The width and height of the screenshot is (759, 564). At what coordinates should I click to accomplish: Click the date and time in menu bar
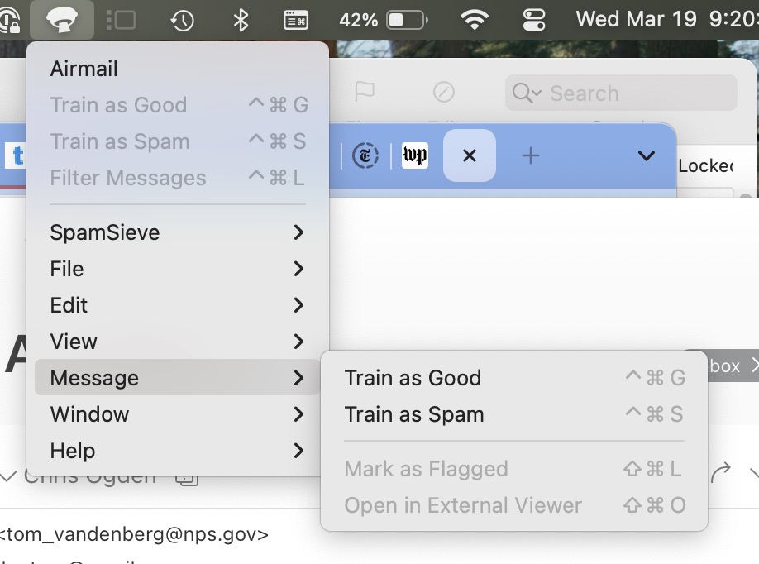pyautogui.click(x=667, y=20)
